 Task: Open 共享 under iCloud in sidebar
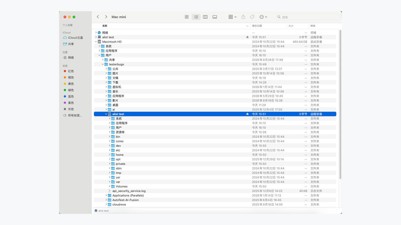click(69, 44)
